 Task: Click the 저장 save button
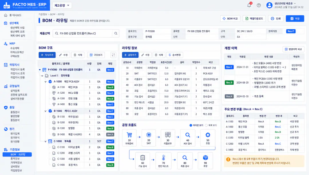coord(295,19)
